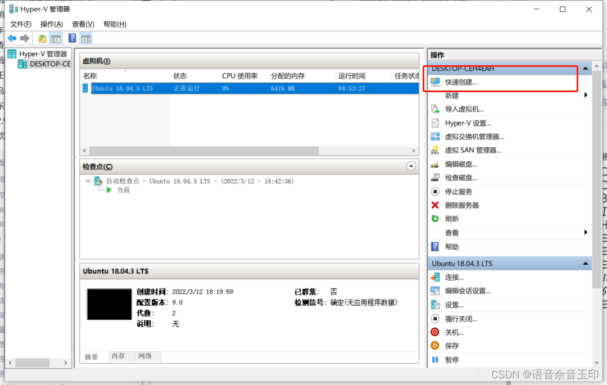Click the 强行关闭 icon
Screen dimensions: 607x385
pos(435,319)
